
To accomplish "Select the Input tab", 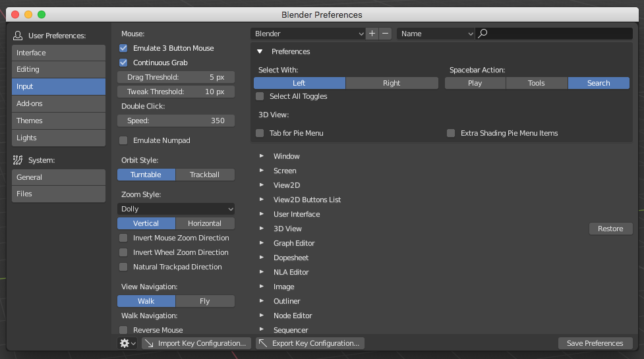I will (59, 86).
